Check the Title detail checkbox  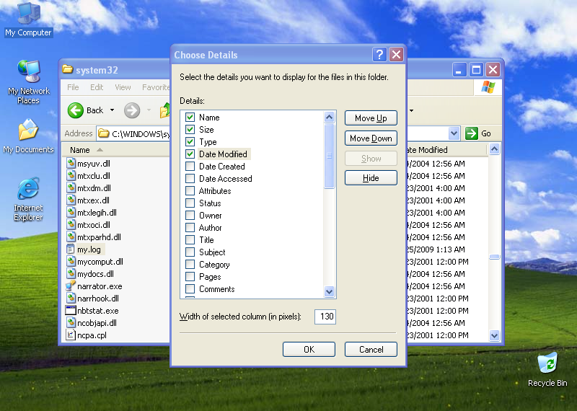click(190, 240)
